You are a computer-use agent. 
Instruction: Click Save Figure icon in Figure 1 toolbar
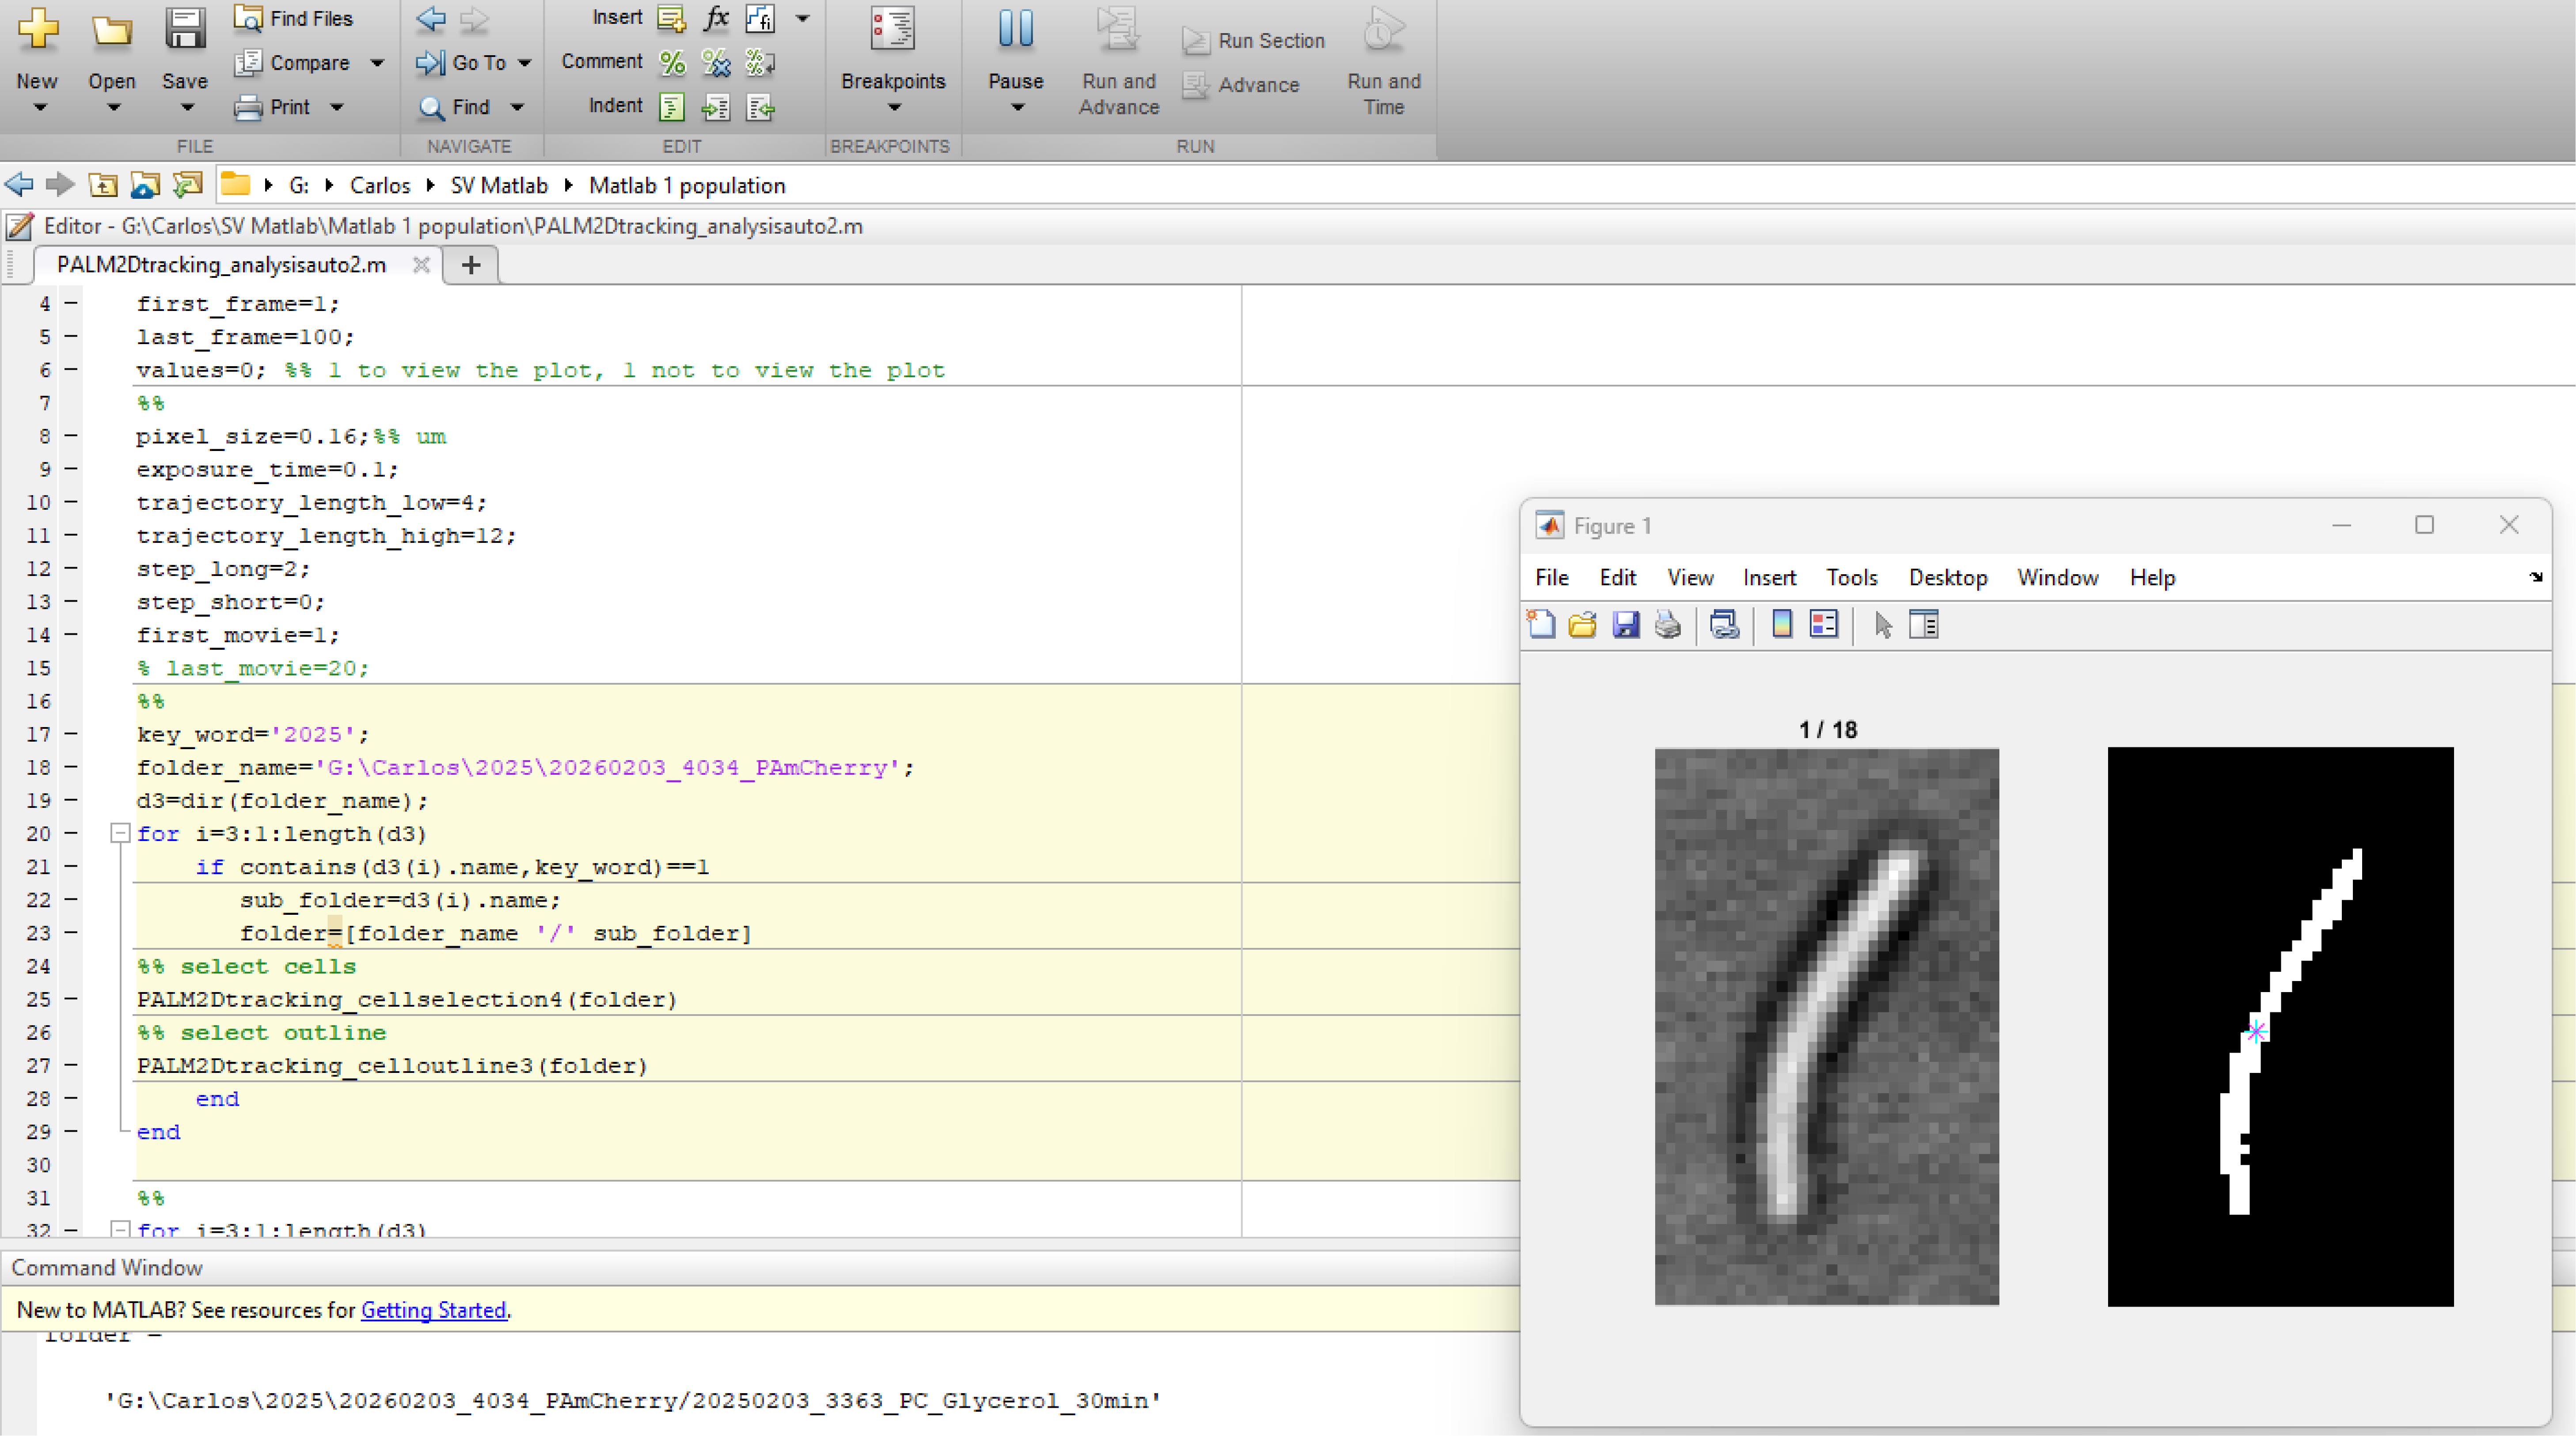pyautogui.click(x=1626, y=625)
